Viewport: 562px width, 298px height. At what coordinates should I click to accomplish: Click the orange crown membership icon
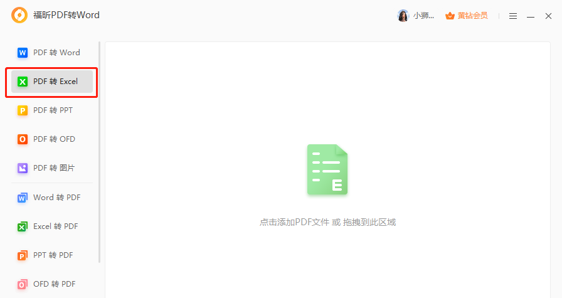[x=450, y=16]
